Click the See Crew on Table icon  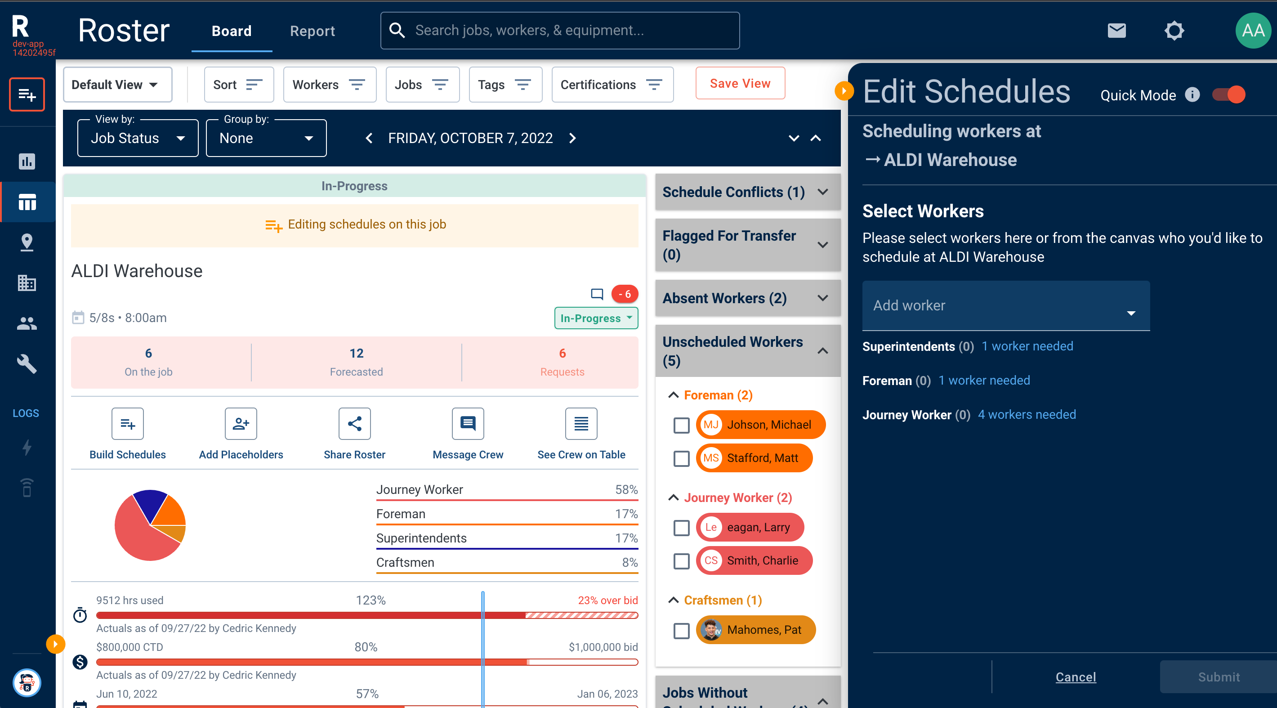pyautogui.click(x=581, y=424)
